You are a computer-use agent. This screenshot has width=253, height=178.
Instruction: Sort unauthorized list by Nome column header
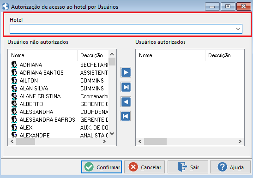43,55
